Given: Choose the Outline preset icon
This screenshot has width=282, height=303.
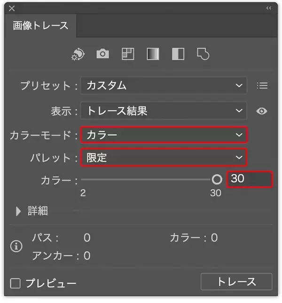Looking at the screenshot, I should [x=203, y=54].
